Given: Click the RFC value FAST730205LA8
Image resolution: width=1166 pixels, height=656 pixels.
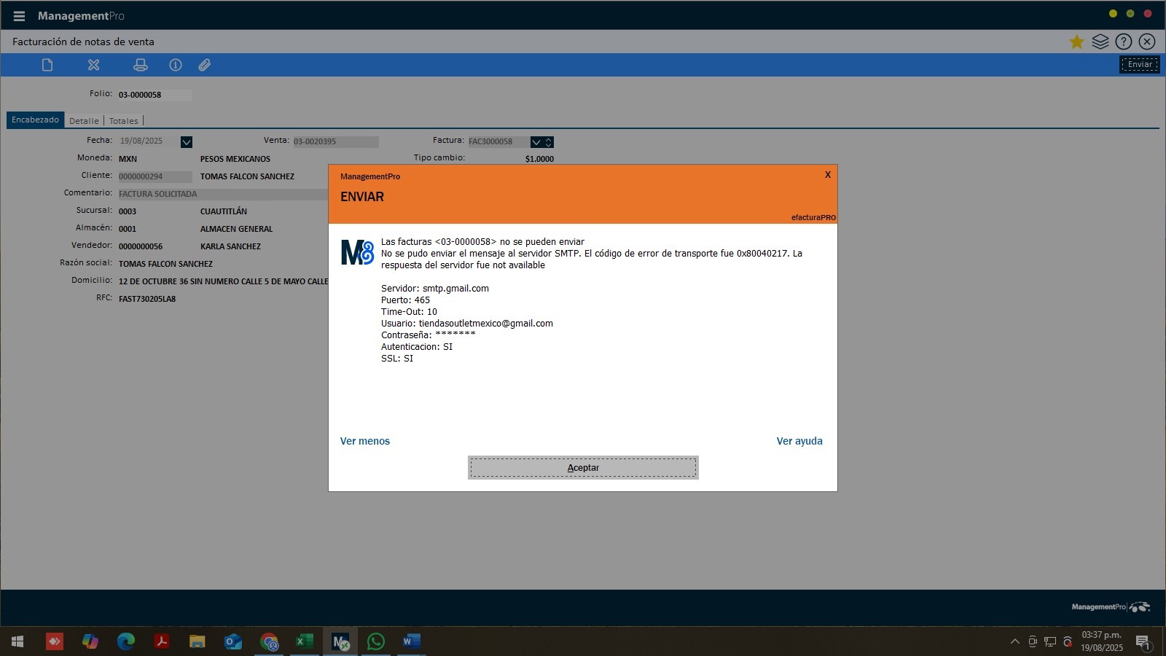Looking at the screenshot, I should 147,299.
